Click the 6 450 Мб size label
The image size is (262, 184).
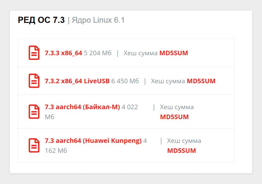pyautogui.click(x=125, y=81)
